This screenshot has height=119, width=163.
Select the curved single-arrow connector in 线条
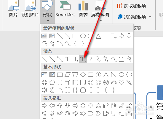pos(98,59)
